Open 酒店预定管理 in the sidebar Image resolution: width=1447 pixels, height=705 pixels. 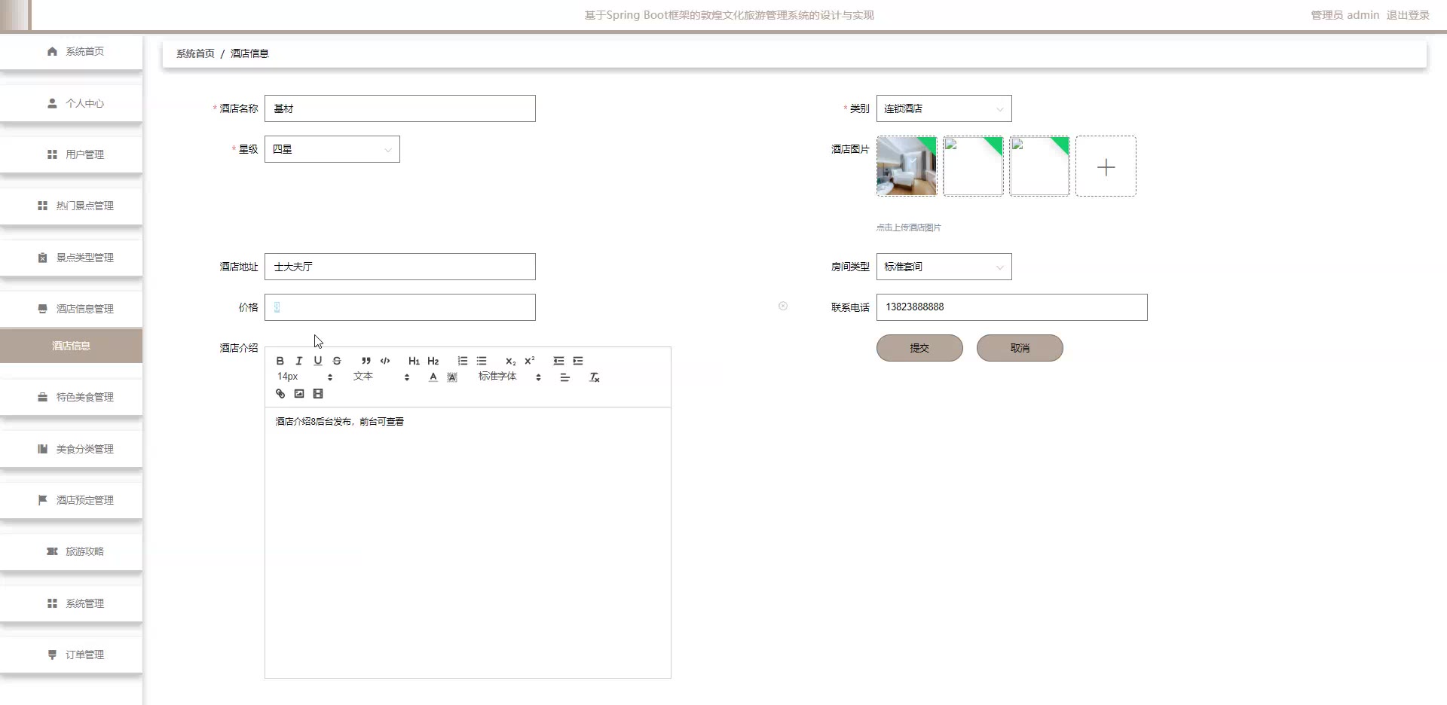tap(71, 500)
